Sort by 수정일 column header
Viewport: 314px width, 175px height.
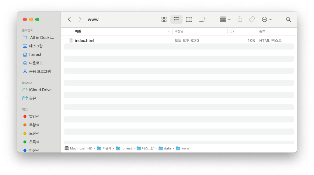tap(179, 31)
